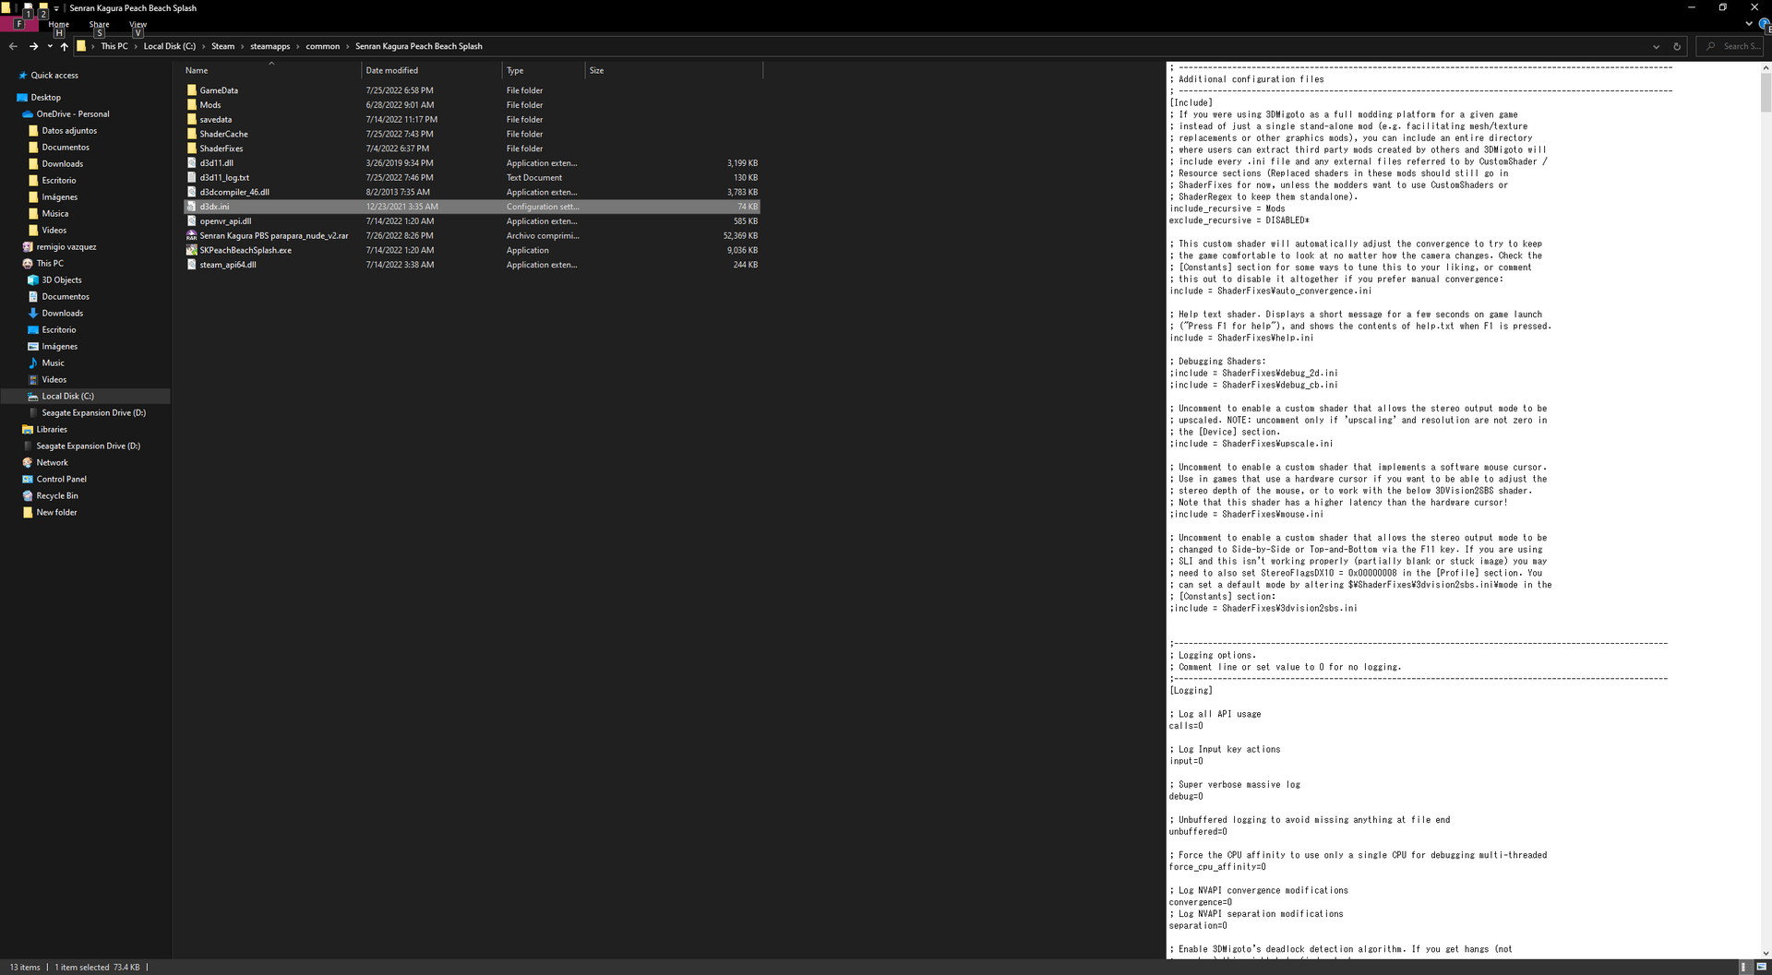The width and height of the screenshot is (1772, 975).
Task: Select the openvr_api.dll file
Action: [225, 221]
